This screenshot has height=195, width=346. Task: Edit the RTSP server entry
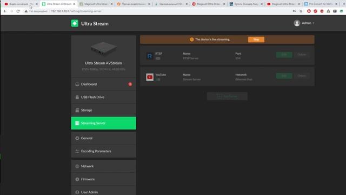click(284, 55)
